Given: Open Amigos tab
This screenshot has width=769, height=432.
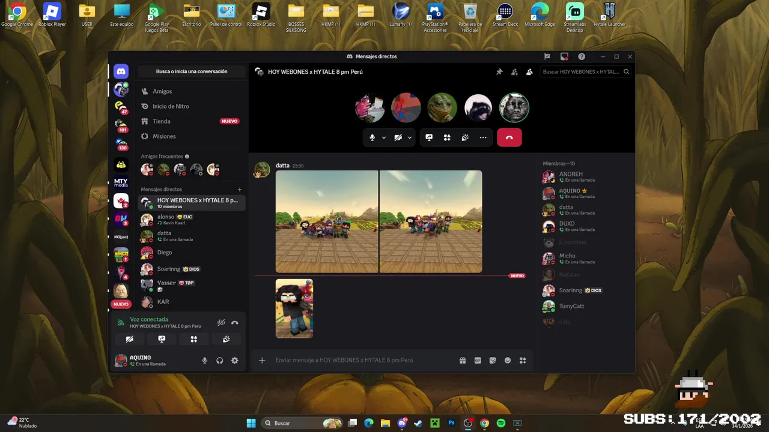Looking at the screenshot, I should [x=191, y=91].
